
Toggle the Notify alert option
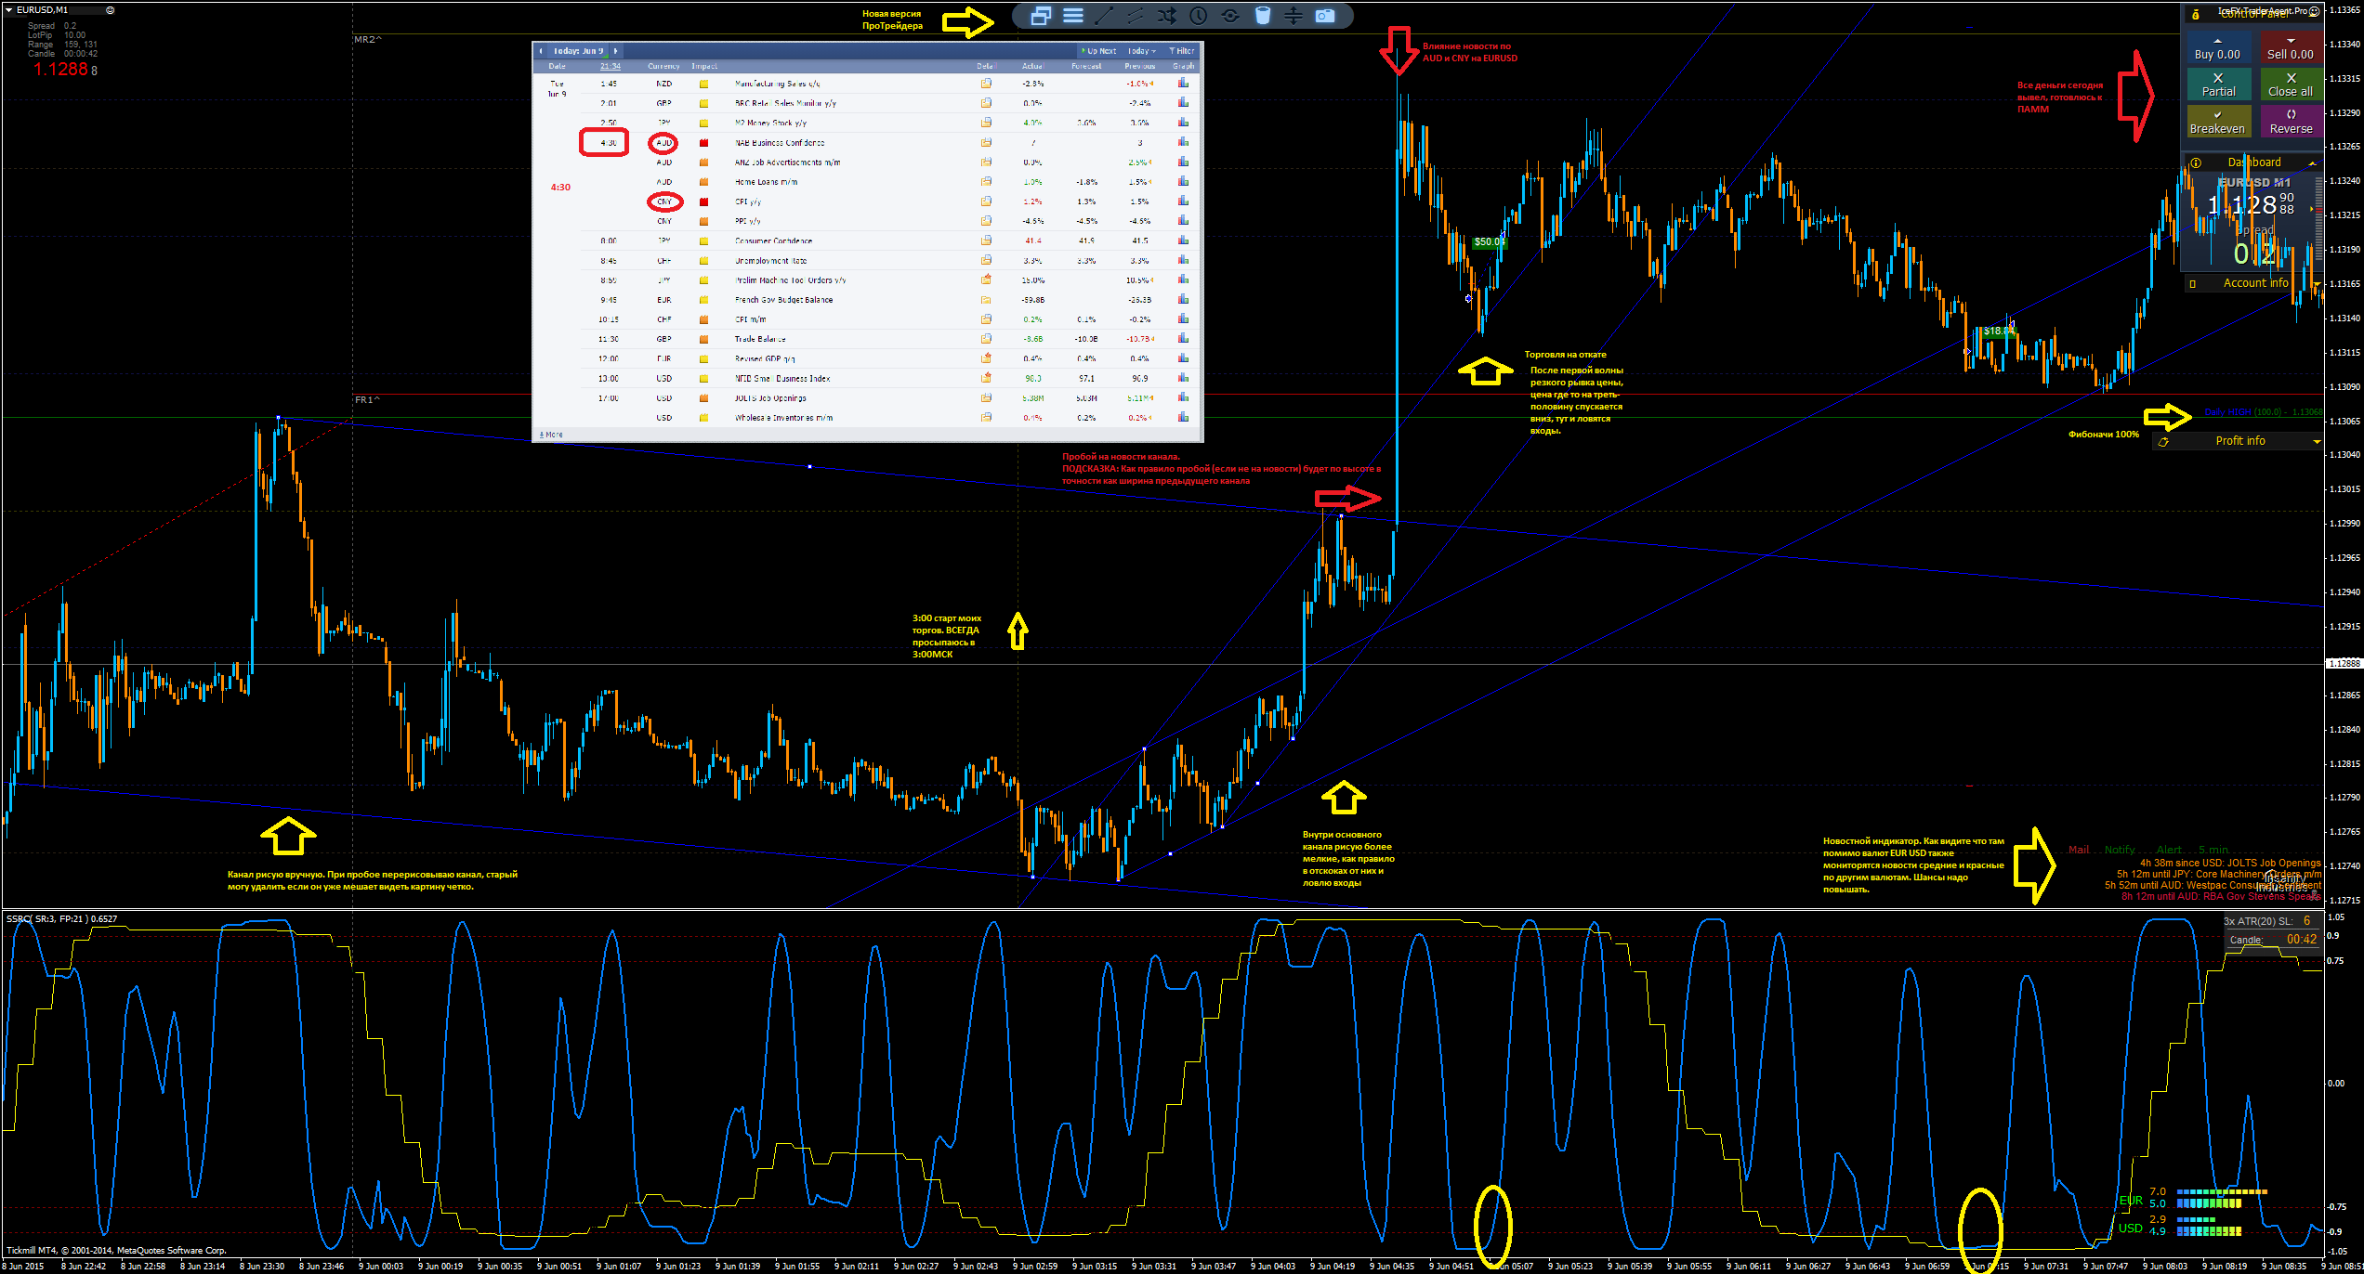click(x=2120, y=850)
